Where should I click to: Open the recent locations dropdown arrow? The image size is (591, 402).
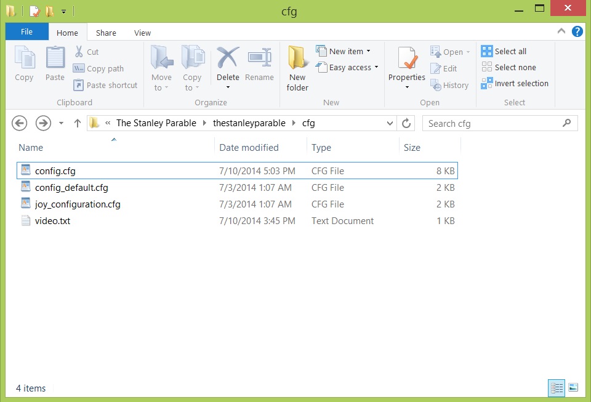point(61,123)
